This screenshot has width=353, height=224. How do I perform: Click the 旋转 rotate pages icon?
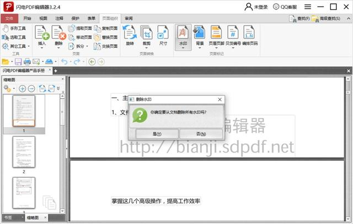click(130, 33)
